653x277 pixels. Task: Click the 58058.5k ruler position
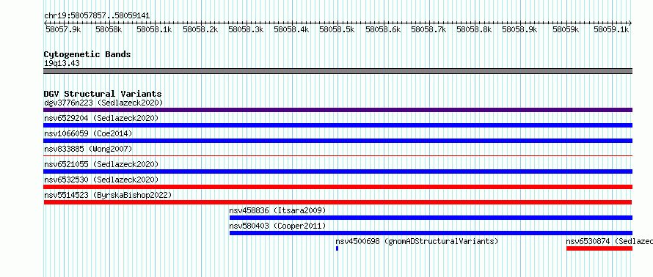337,29
